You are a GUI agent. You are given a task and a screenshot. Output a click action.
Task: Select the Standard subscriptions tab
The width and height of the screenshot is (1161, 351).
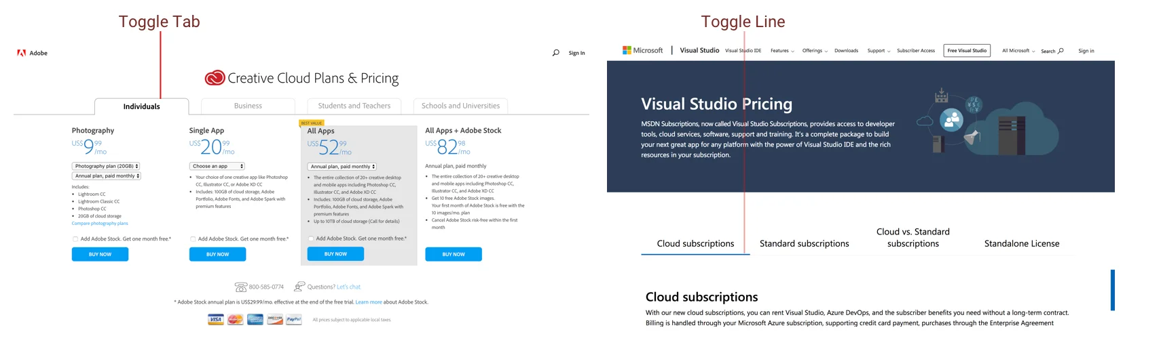tap(804, 243)
